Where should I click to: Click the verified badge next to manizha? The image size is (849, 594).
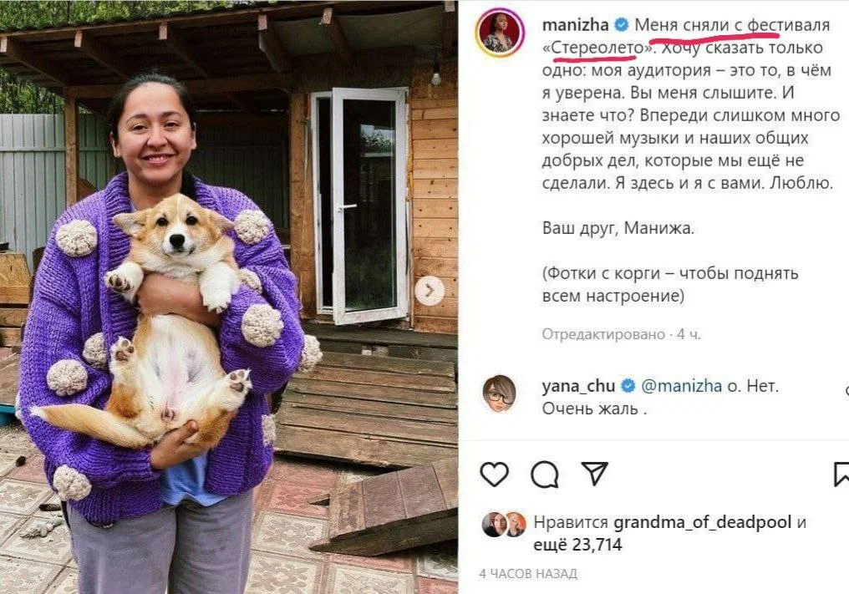coord(622,24)
